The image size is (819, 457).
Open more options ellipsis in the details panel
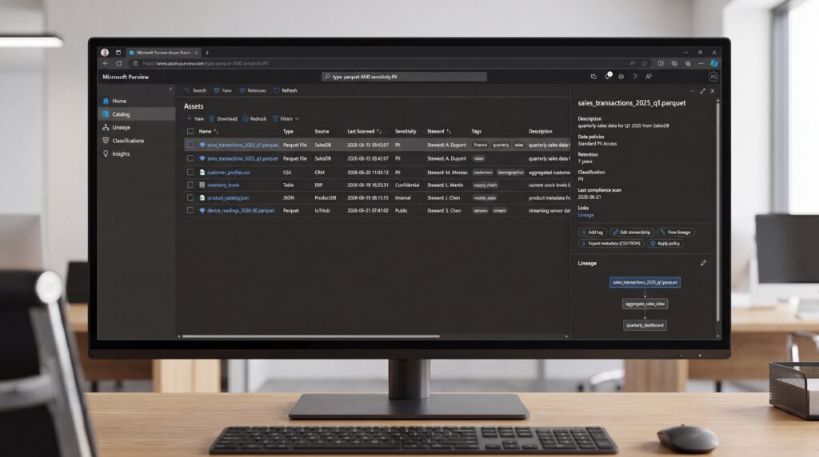[692, 91]
